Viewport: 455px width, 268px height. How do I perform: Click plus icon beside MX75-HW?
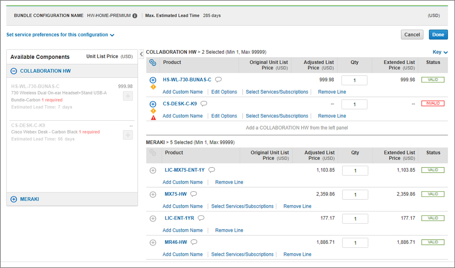pyautogui.click(x=153, y=194)
